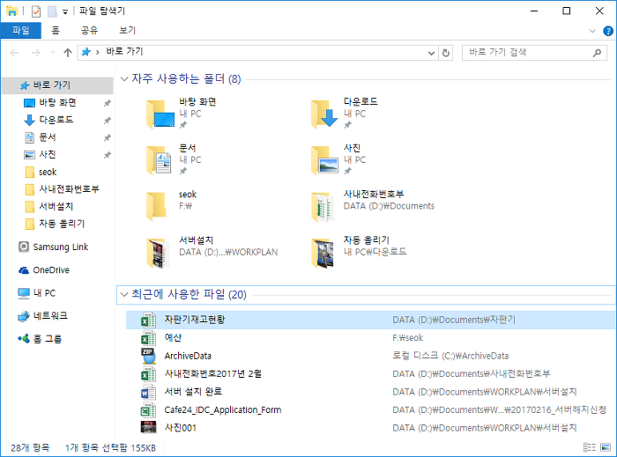Switch to the 홈 ribbon tab
The width and height of the screenshot is (617, 457).
pyautogui.click(x=56, y=30)
